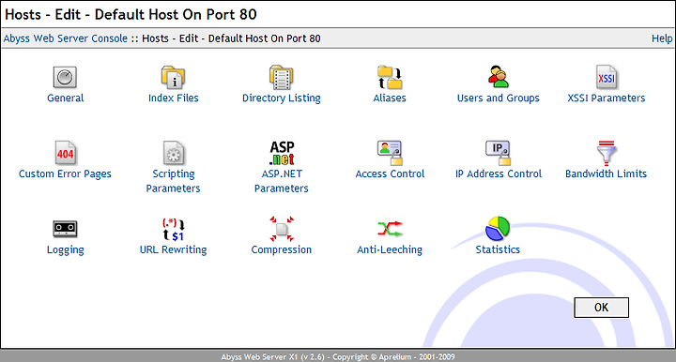Follow the Anti-Leeching text link
676x362 pixels.
coord(390,249)
